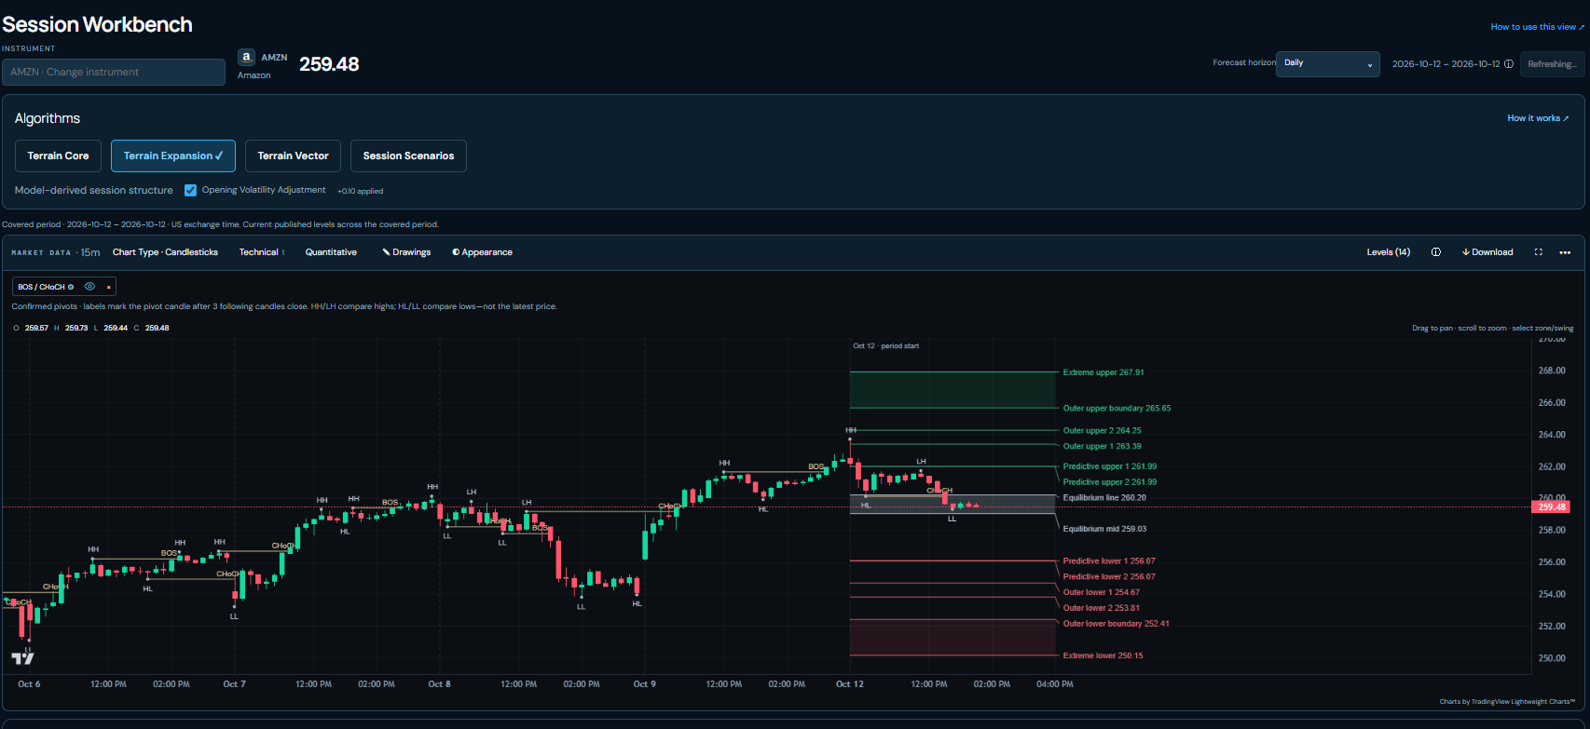Open the Levels (14) panel
Screen dimensions: 1590x729
1389,252
